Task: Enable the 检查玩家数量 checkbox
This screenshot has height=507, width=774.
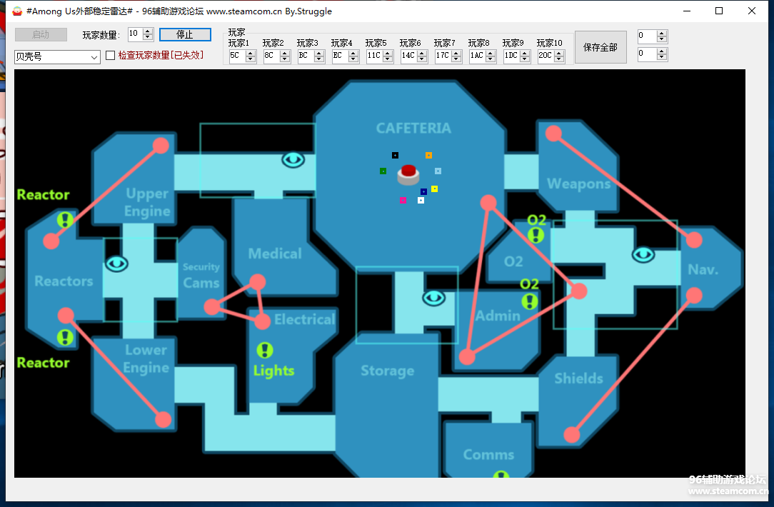Action: pos(110,55)
